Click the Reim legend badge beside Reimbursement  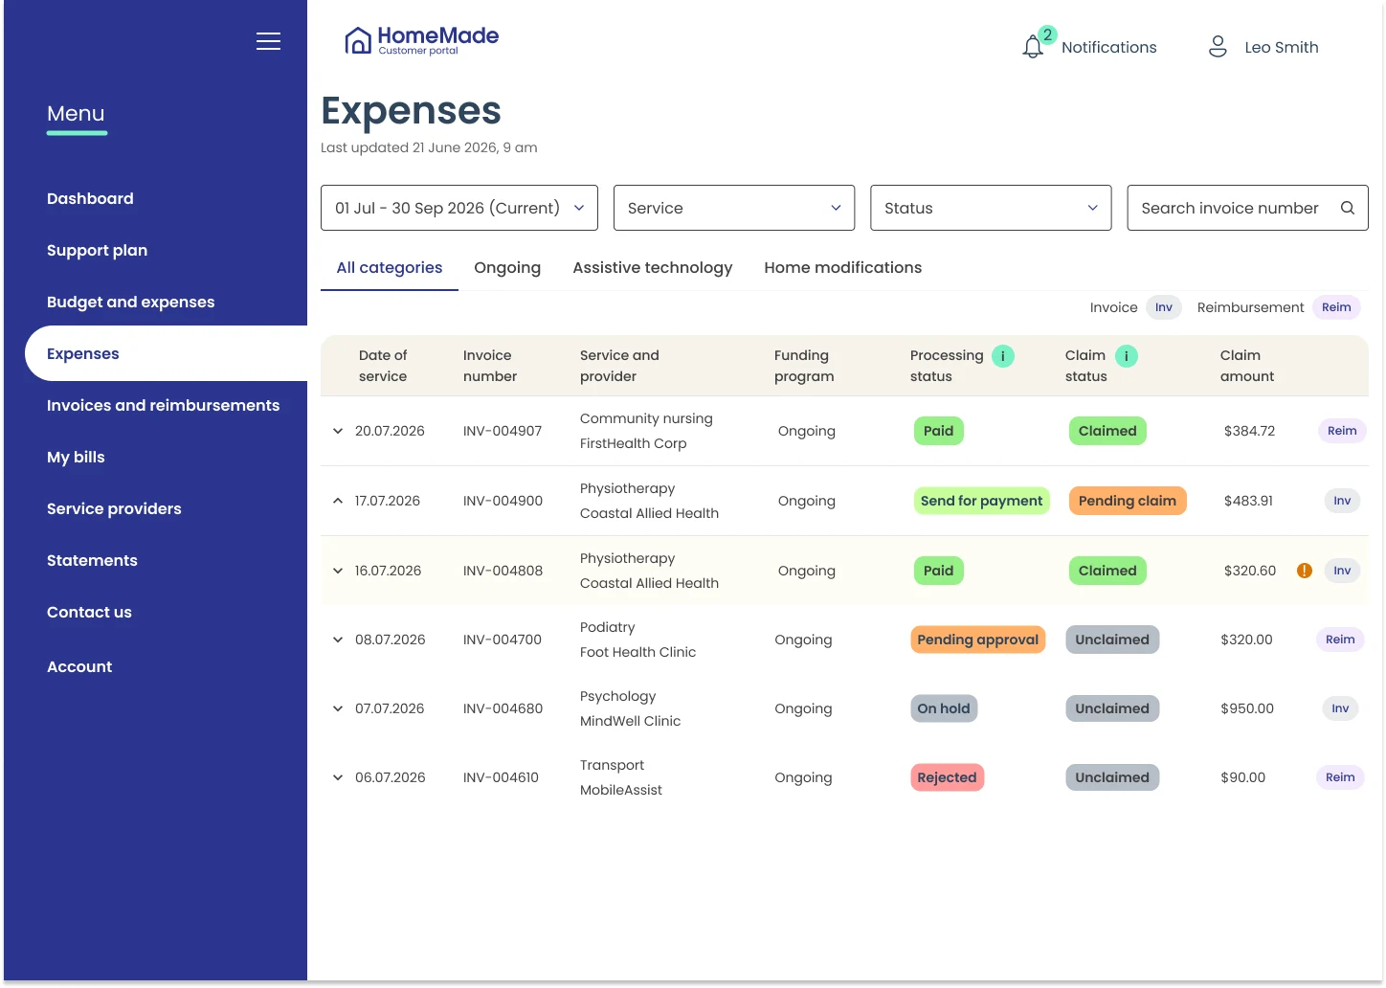1336,307
